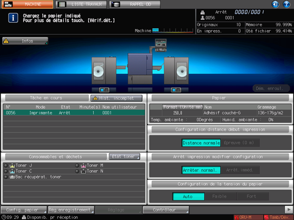Switch to the MACHINE tab

27,4
